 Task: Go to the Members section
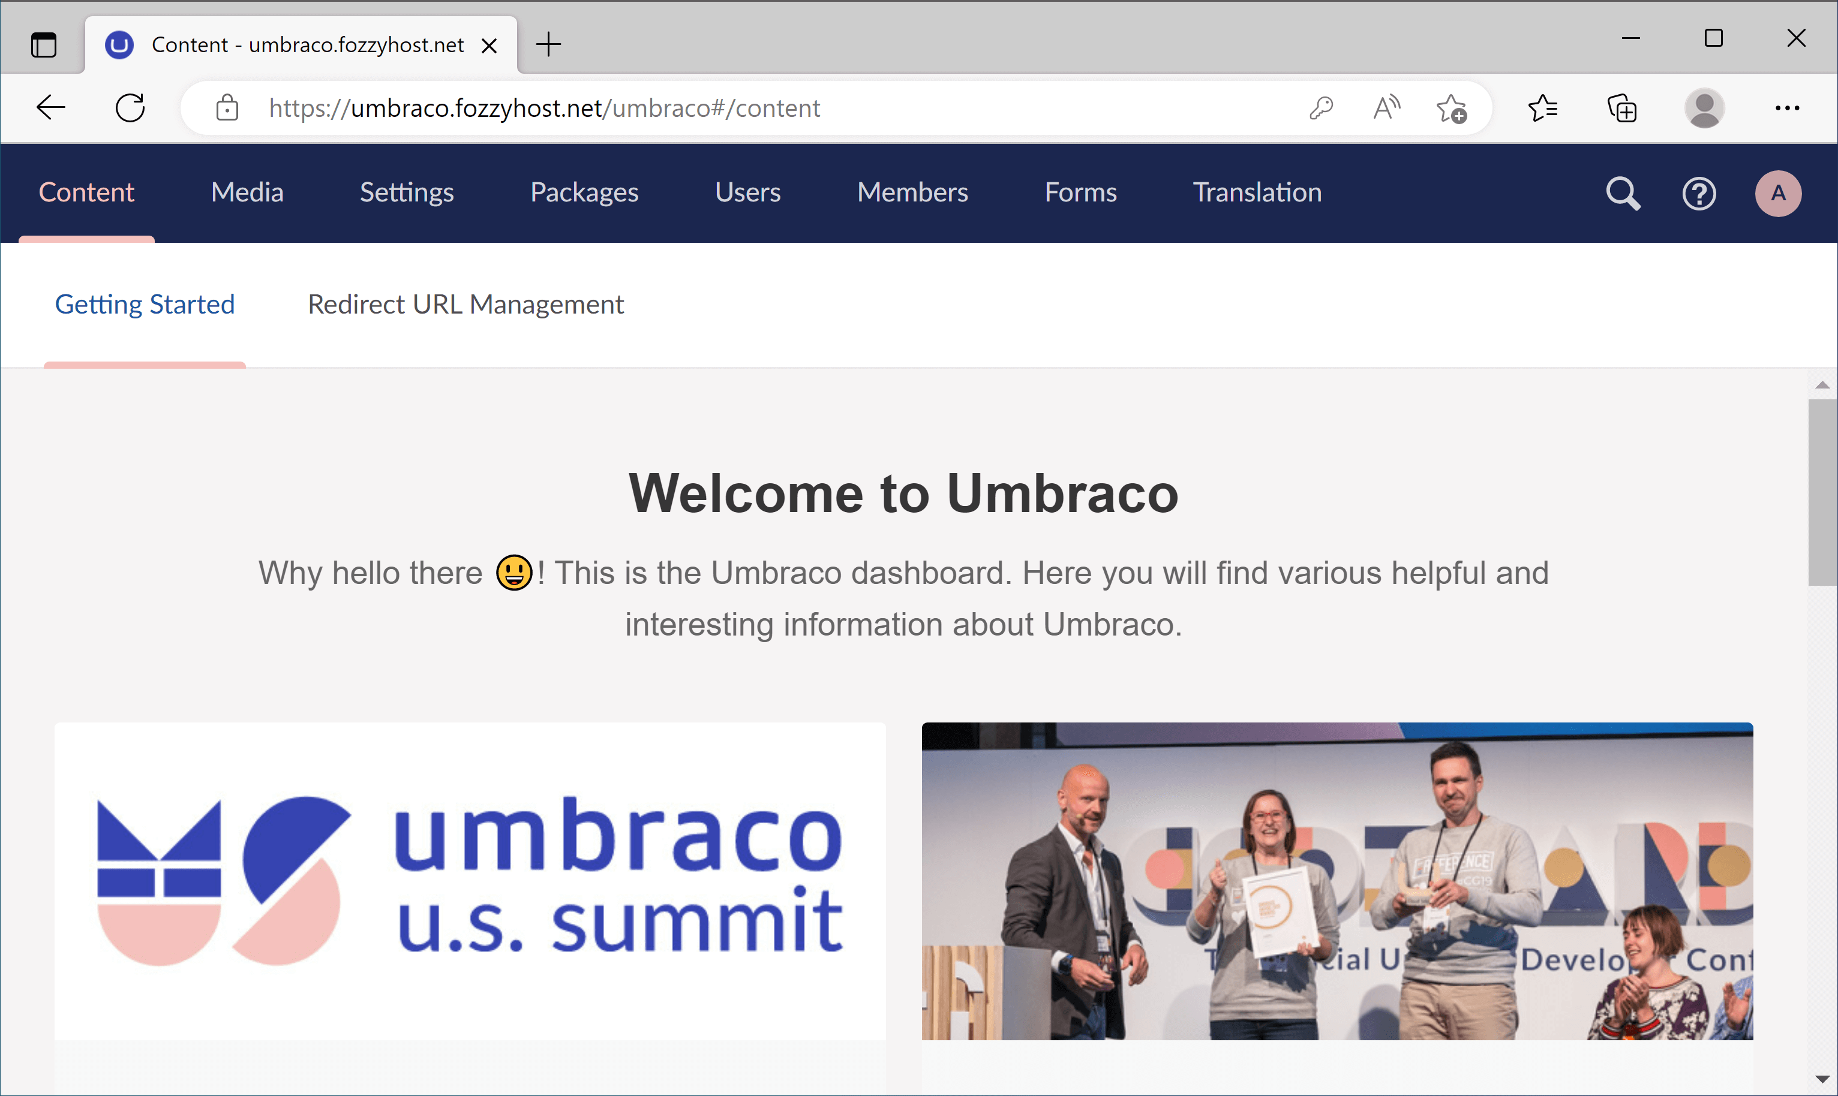coord(912,192)
